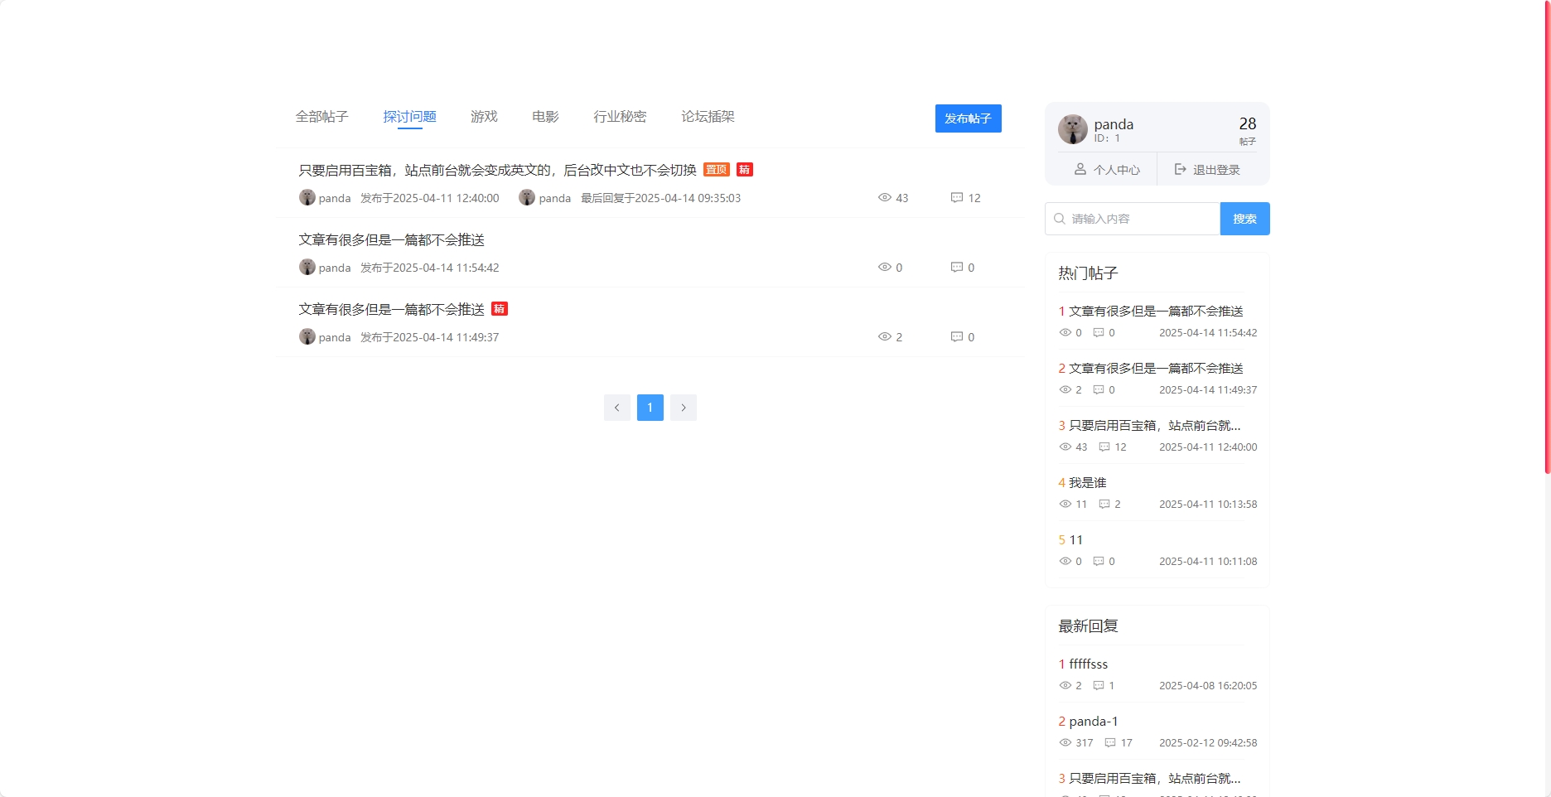Click the red 精 badge beside the 置顶 tag
The image size is (1551, 797).
tap(744, 170)
